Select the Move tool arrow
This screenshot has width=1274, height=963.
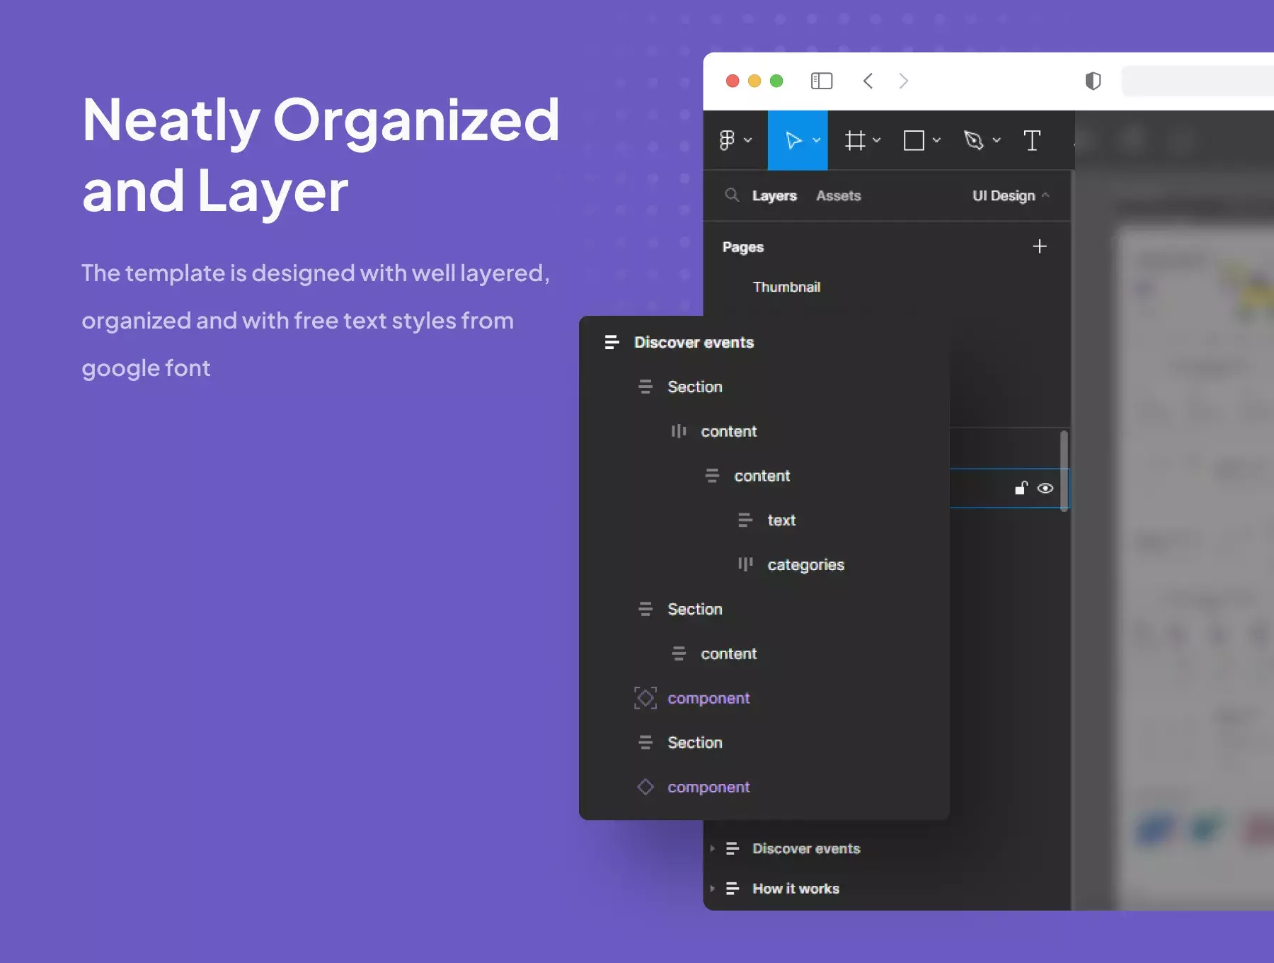pyautogui.click(x=793, y=140)
